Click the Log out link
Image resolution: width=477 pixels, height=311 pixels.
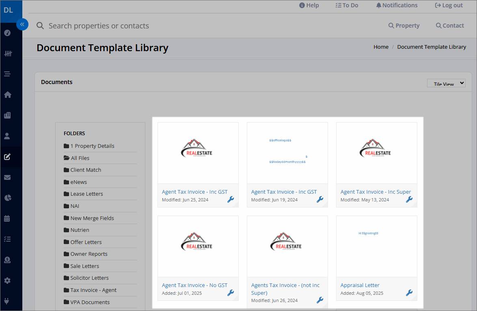(x=449, y=5)
